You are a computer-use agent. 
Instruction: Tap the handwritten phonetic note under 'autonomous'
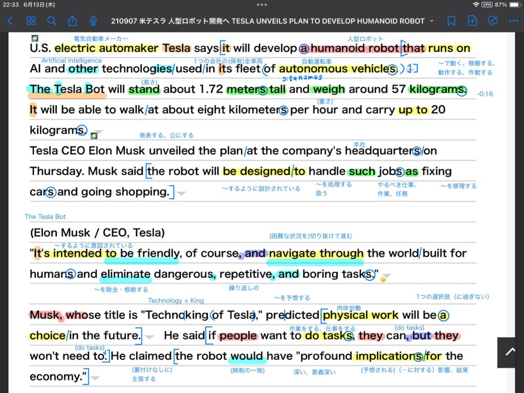point(302,78)
